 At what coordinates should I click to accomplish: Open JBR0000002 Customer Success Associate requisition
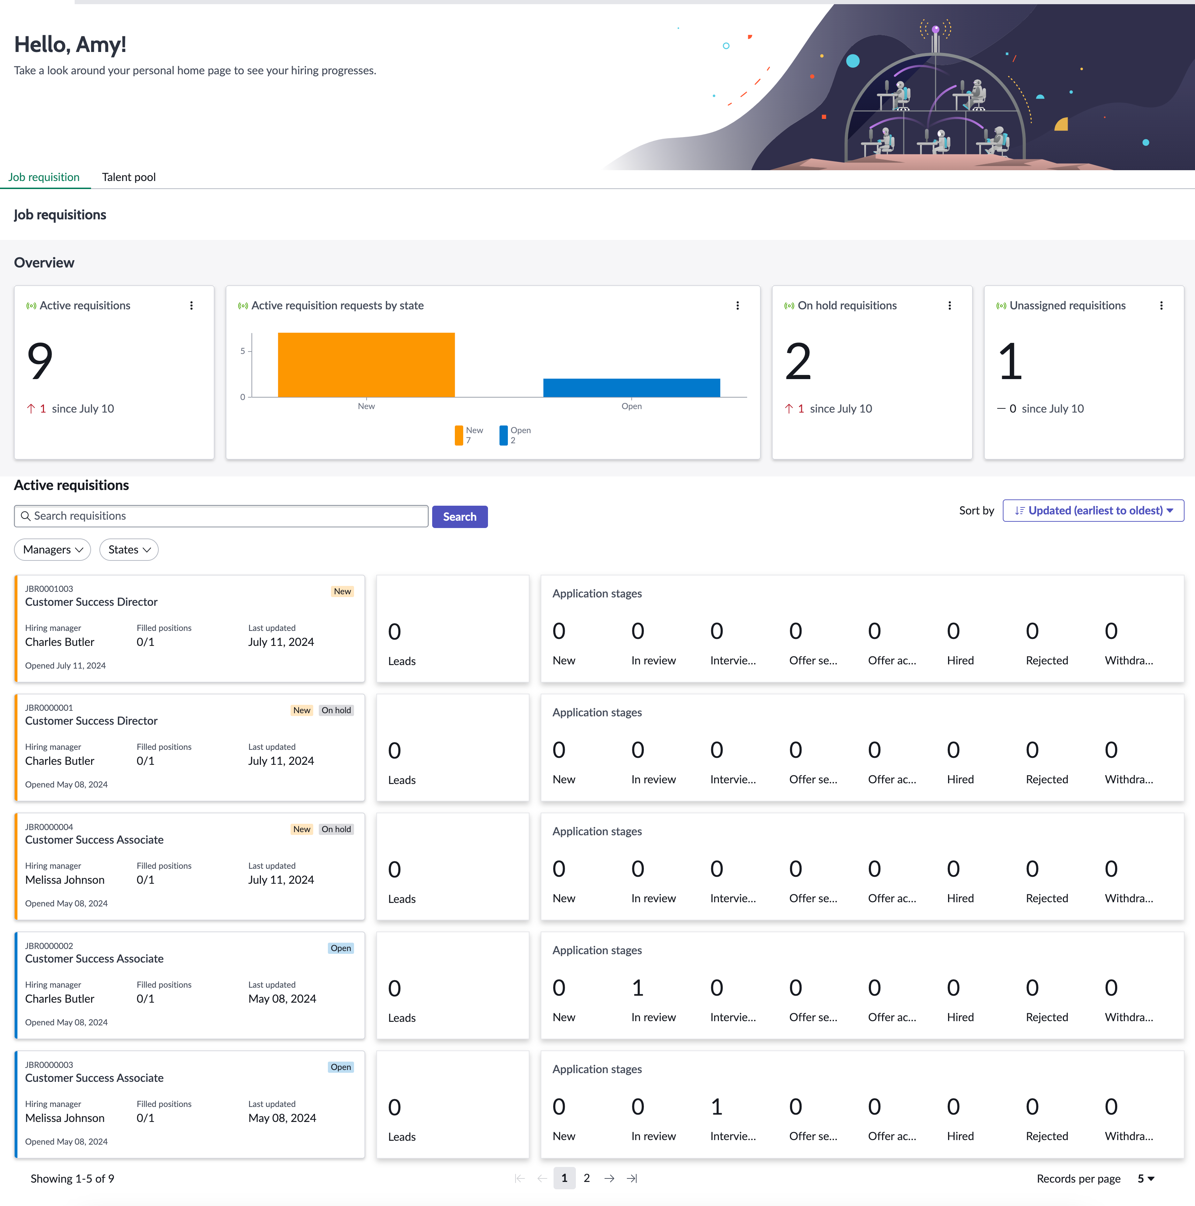[x=190, y=986]
